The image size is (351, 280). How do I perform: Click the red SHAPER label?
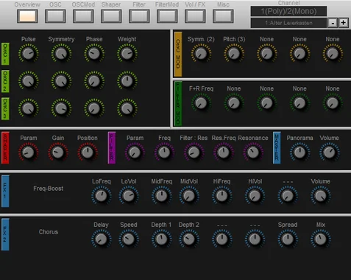click(5, 147)
